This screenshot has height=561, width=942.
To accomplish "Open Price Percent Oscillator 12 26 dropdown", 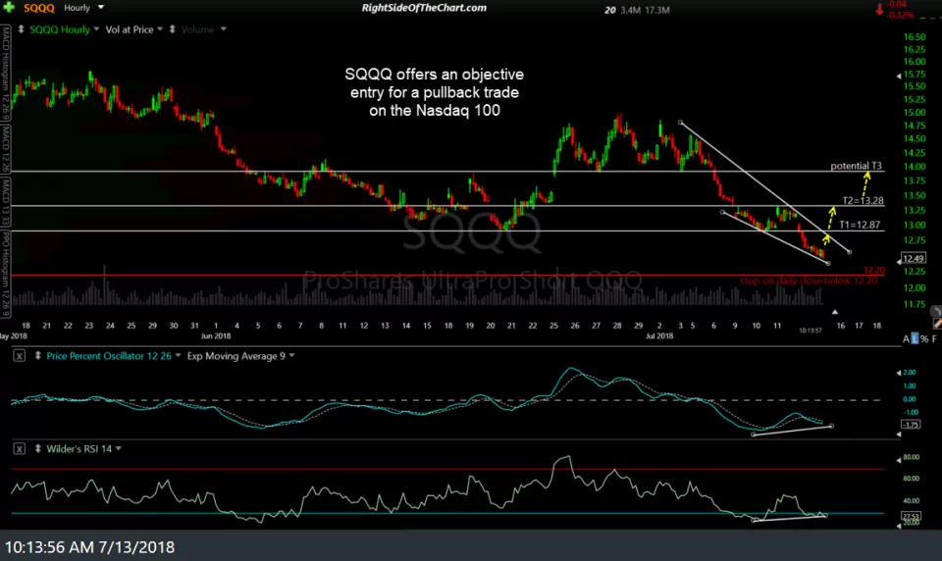I will (x=178, y=356).
